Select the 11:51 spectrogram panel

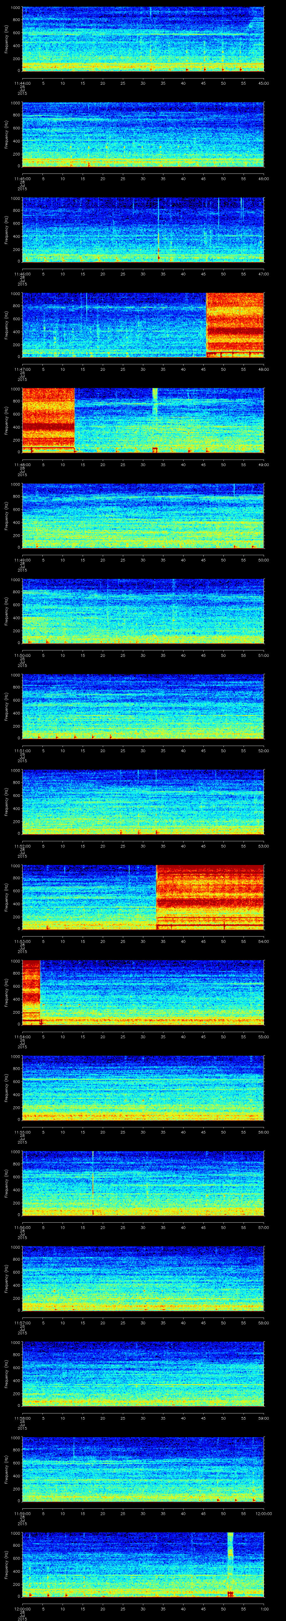tap(143, 706)
